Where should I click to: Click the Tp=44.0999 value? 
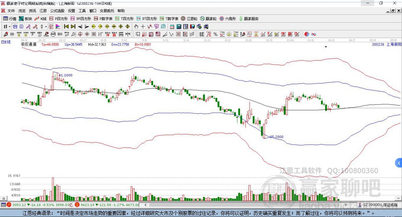[50, 45]
